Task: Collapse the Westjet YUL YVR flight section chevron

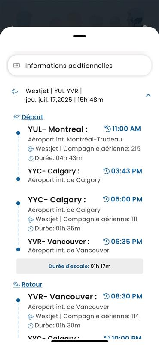Action: point(149,95)
